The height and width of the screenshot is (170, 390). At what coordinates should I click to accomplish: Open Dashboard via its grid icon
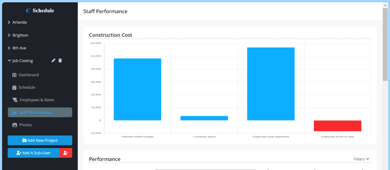pyautogui.click(x=14, y=75)
